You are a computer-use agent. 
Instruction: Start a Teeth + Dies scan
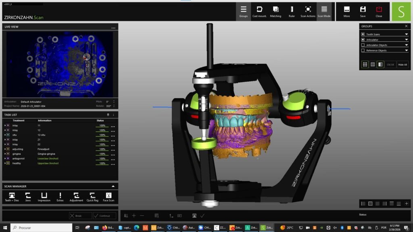(12, 196)
